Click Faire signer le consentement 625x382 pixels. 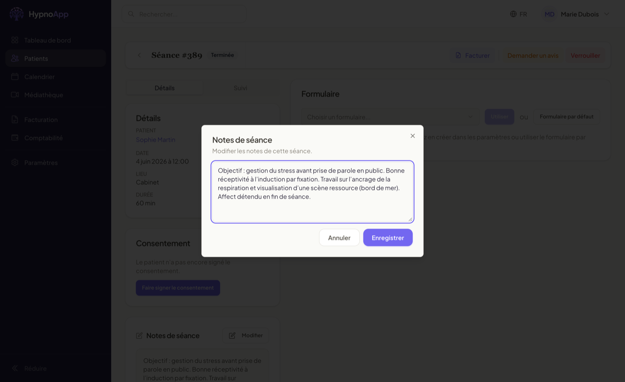coord(178,288)
